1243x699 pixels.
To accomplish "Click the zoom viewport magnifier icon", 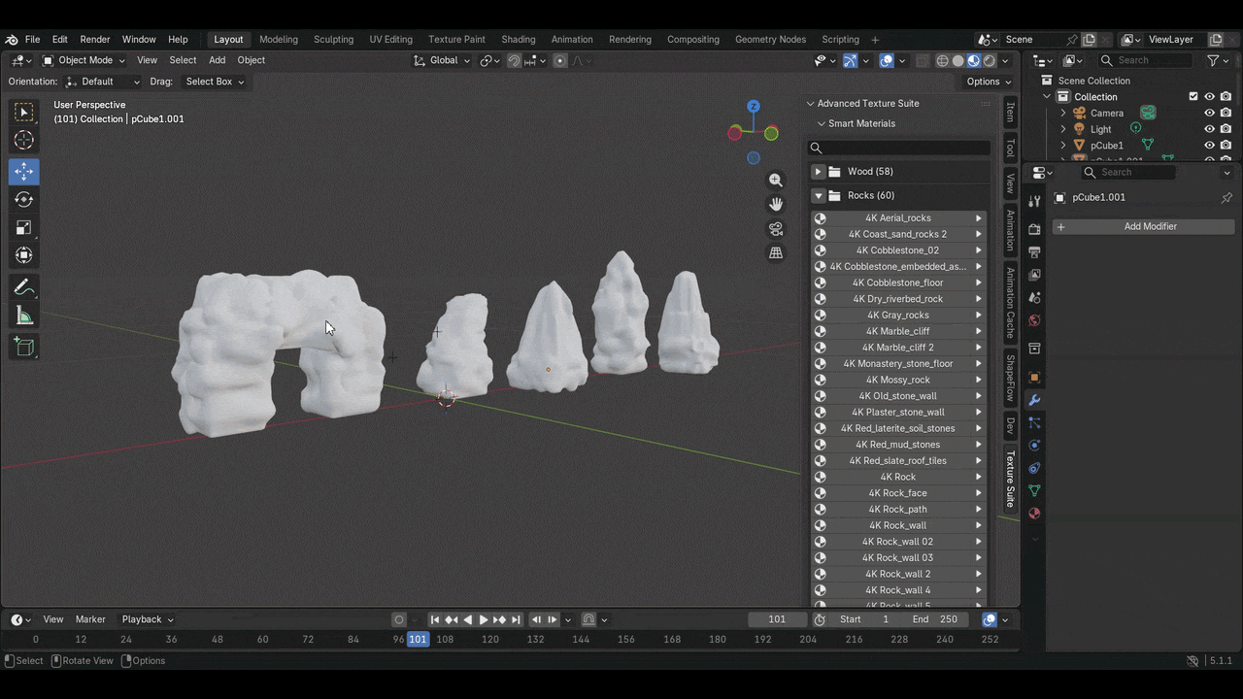I will click(776, 180).
